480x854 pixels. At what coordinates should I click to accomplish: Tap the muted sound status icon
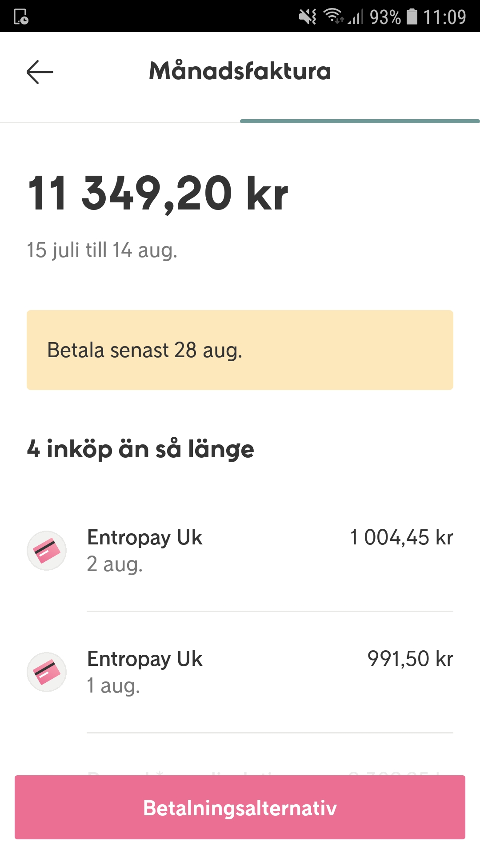point(307,17)
